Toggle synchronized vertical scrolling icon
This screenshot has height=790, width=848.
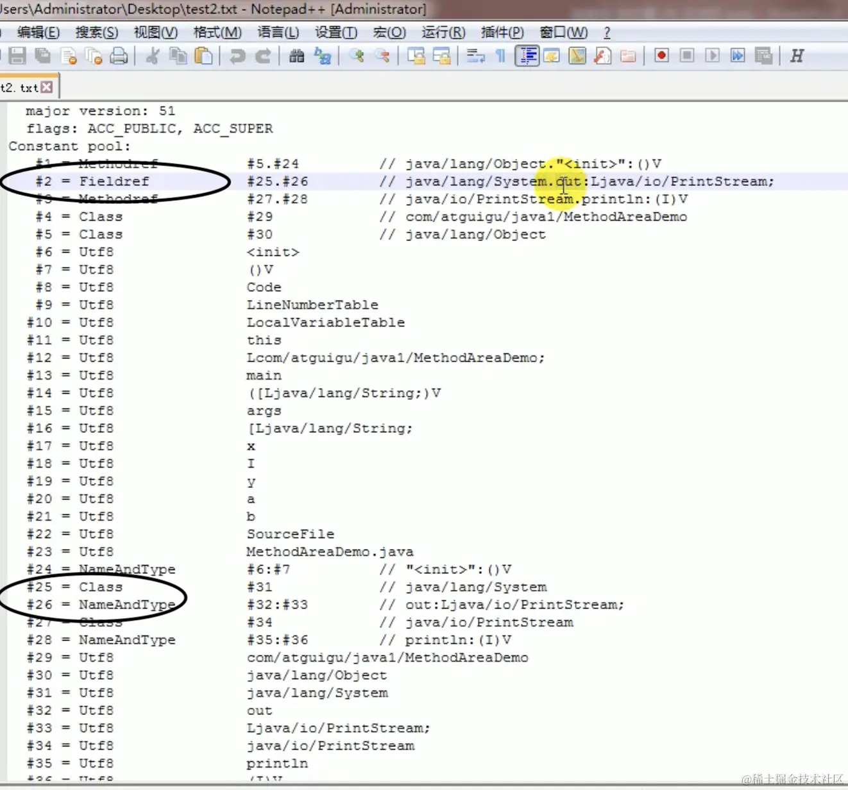416,56
